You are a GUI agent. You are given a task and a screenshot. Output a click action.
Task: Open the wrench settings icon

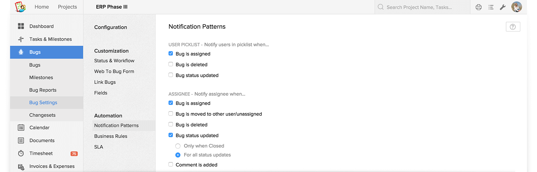(x=502, y=7)
